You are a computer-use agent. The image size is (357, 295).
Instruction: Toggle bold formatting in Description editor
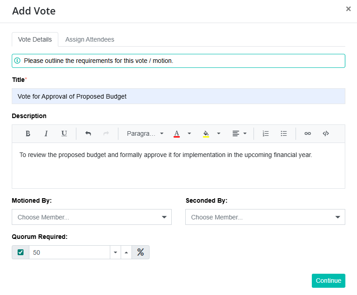coord(28,133)
